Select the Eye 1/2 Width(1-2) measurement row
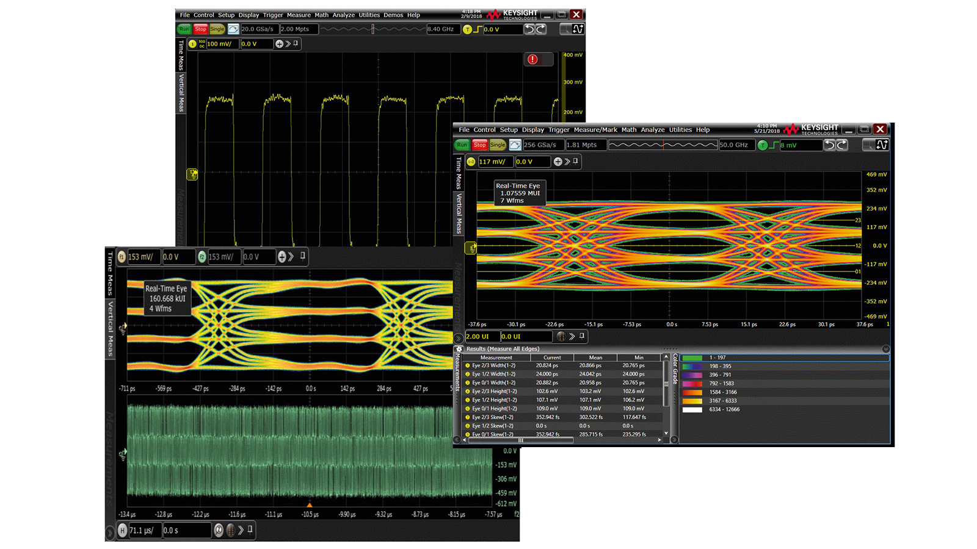977x549 pixels. click(x=563, y=374)
